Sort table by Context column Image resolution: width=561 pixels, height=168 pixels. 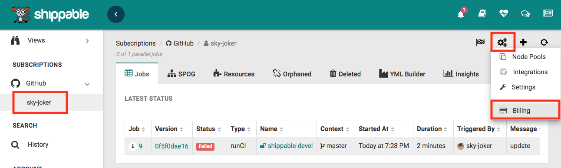[x=335, y=129]
